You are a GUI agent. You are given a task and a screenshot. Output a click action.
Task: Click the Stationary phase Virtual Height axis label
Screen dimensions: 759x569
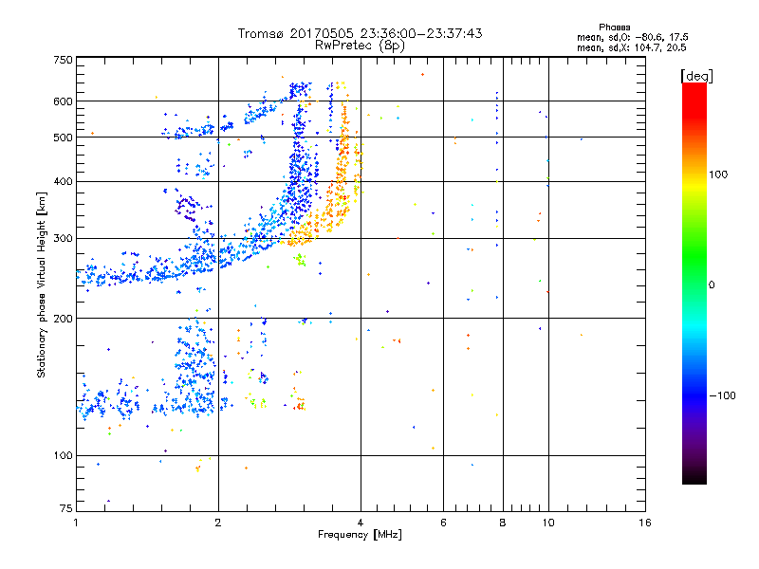click(x=42, y=284)
